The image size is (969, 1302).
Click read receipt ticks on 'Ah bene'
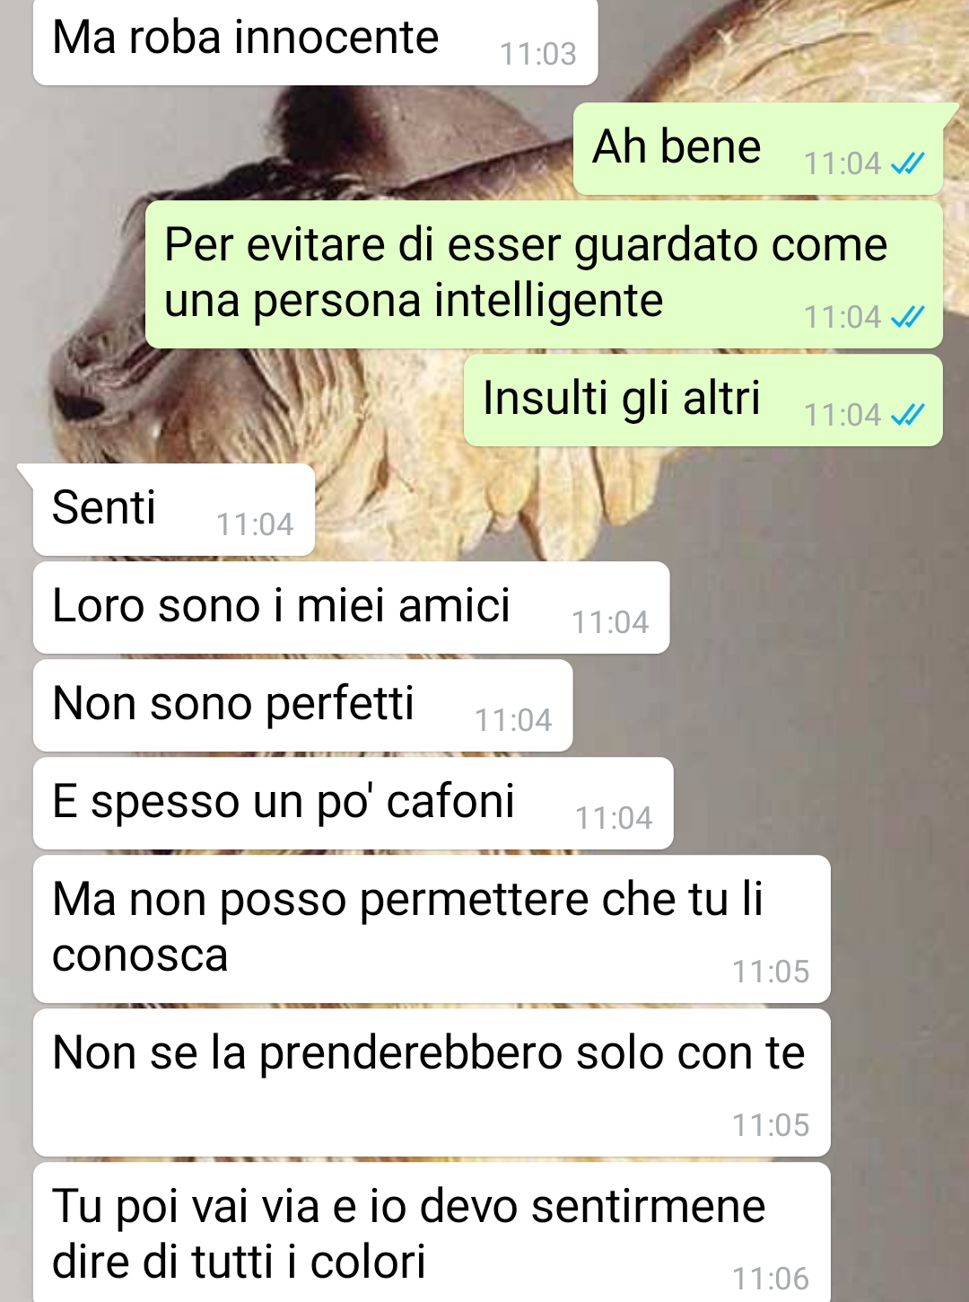[907, 163]
